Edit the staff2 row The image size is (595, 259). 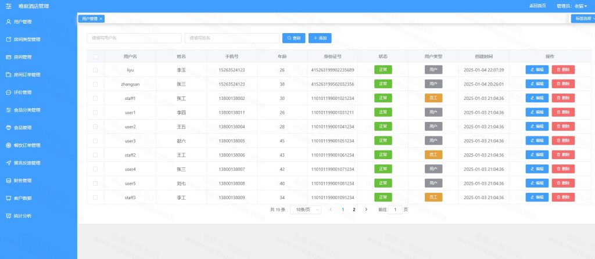pos(537,154)
